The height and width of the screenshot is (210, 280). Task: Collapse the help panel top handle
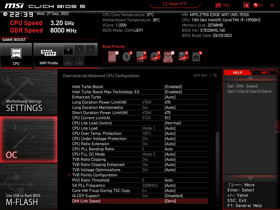pos(250,77)
